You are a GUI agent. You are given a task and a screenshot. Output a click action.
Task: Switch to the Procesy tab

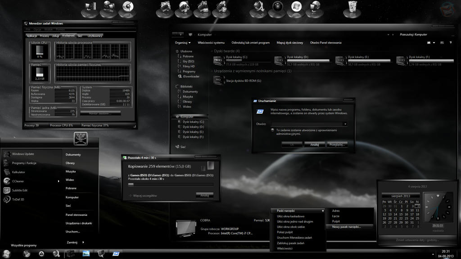(x=44, y=36)
